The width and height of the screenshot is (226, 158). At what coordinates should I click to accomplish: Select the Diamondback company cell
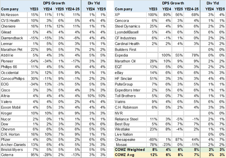coord(12,38)
